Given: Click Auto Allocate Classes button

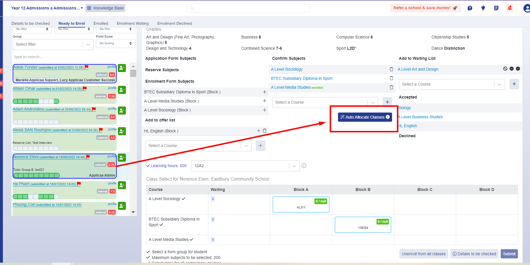Looking at the screenshot, I should point(365,117).
